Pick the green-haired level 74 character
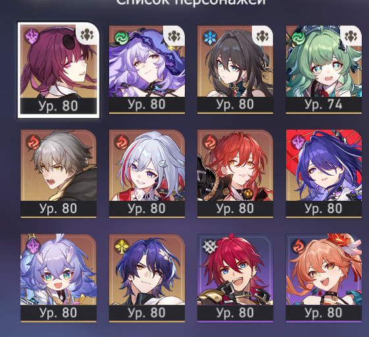This screenshot has width=369, height=337. click(x=324, y=70)
